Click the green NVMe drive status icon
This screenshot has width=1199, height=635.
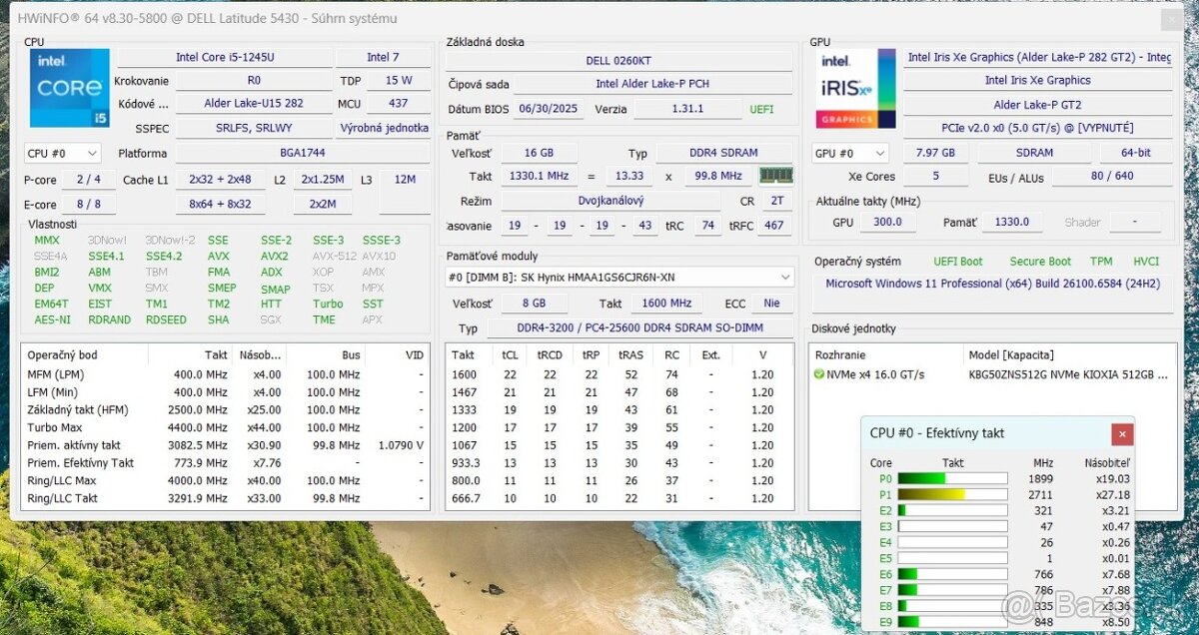(x=819, y=374)
